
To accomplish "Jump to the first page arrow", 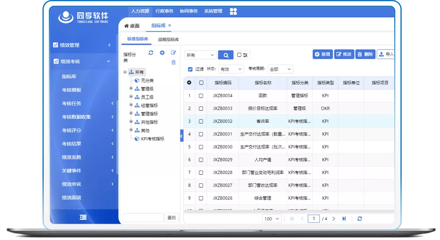I will (x=292, y=219).
